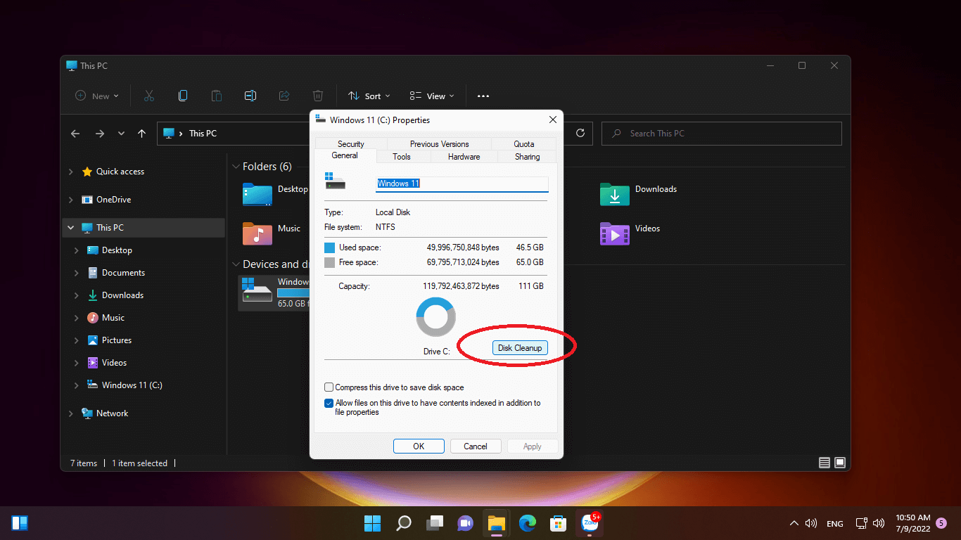Open the Desktop folder in main pane
Screen dimensions: 961x540
tap(275, 193)
